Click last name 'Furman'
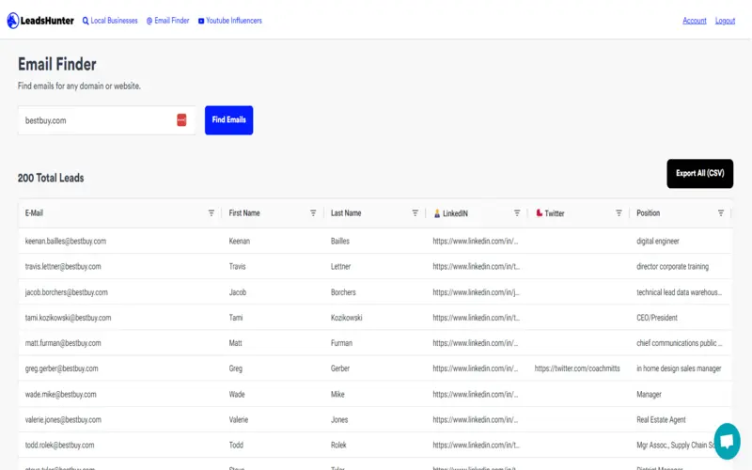 point(341,343)
